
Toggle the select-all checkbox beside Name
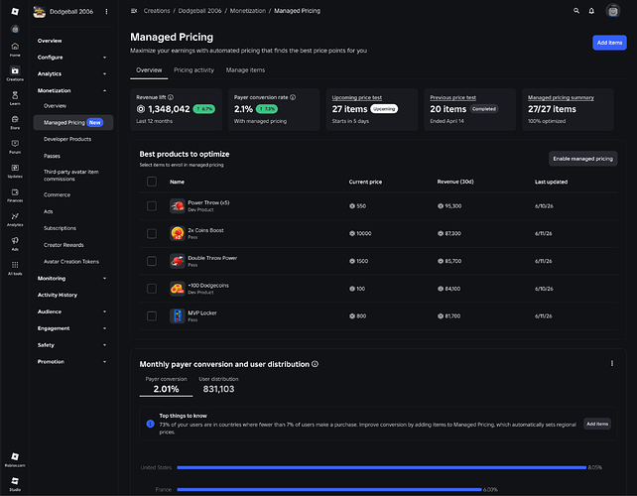[x=152, y=182]
